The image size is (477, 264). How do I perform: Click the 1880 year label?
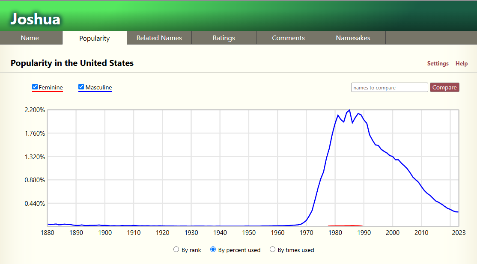[x=48, y=233]
